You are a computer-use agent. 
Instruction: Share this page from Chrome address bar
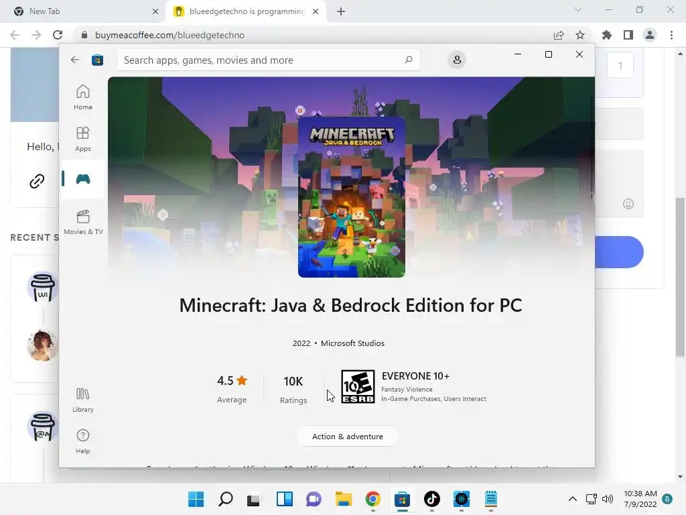pos(559,35)
